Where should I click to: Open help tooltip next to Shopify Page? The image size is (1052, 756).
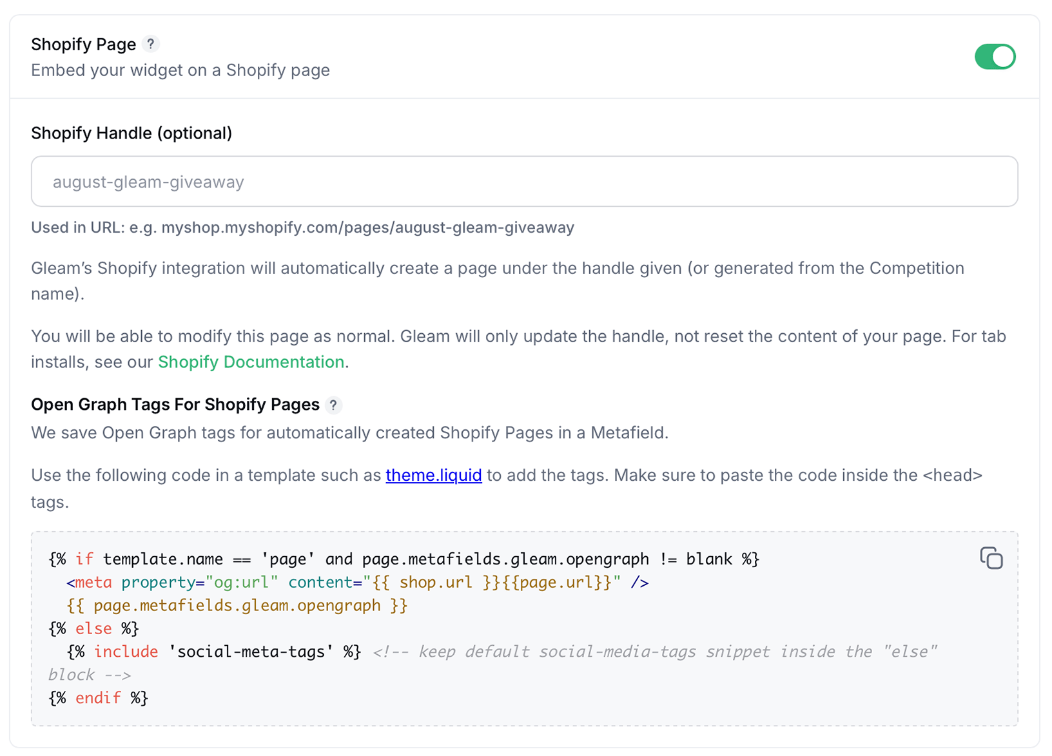pyautogui.click(x=150, y=44)
